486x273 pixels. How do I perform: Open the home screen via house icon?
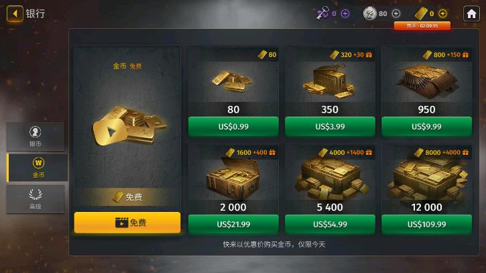point(471,13)
